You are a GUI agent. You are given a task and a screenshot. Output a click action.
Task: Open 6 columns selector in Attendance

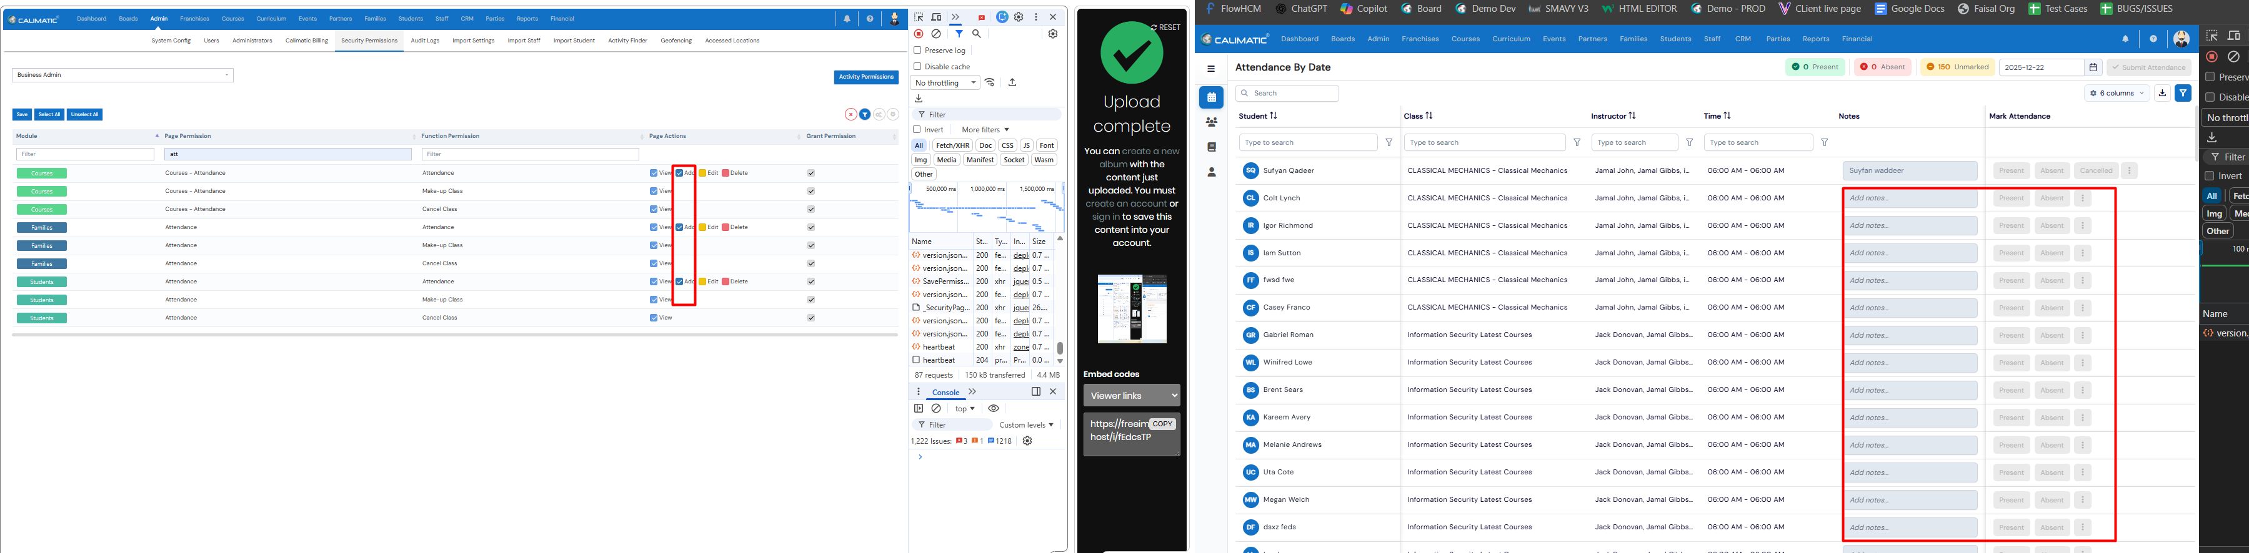point(2117,92)
